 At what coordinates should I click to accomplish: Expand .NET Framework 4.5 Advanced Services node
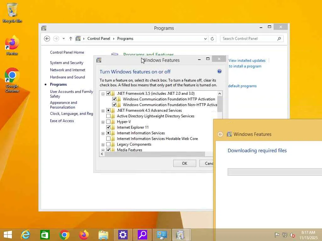coord(103,111)
